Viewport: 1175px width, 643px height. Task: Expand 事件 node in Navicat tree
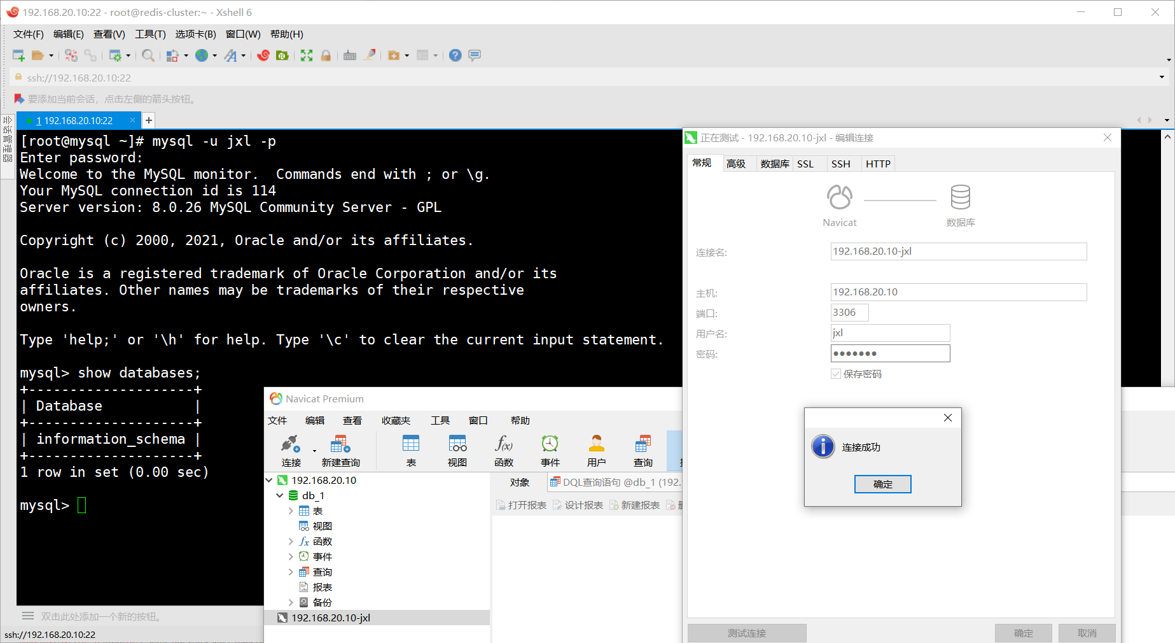(x=291, y=556)
